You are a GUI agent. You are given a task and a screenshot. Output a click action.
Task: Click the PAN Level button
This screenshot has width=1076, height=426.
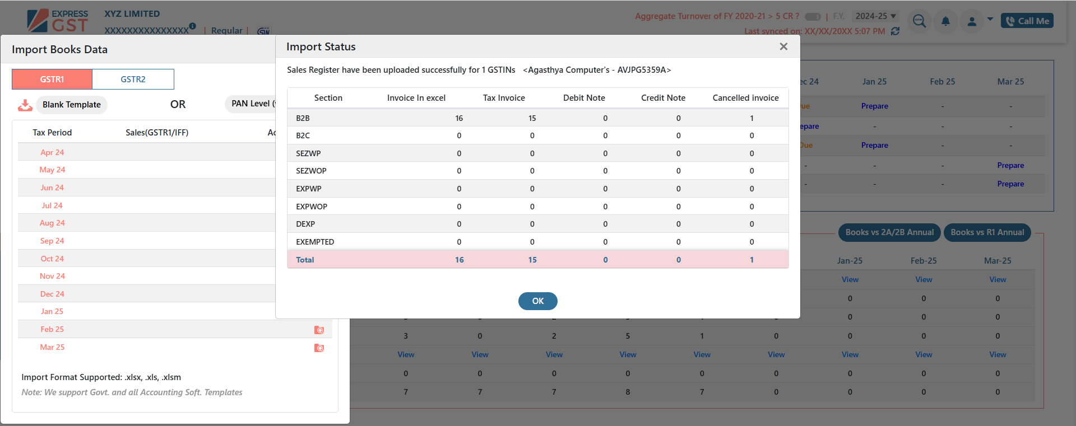[251, 104]
